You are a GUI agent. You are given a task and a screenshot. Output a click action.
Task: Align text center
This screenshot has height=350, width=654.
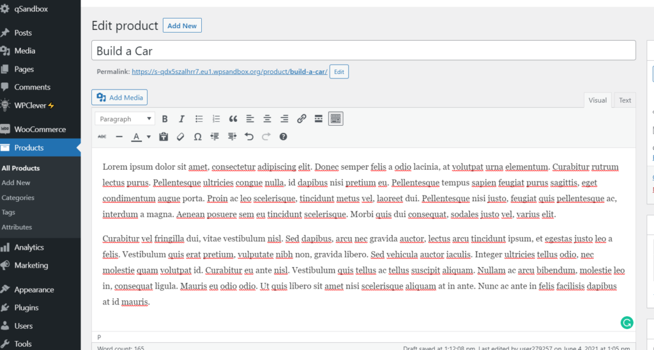[267, 119]
